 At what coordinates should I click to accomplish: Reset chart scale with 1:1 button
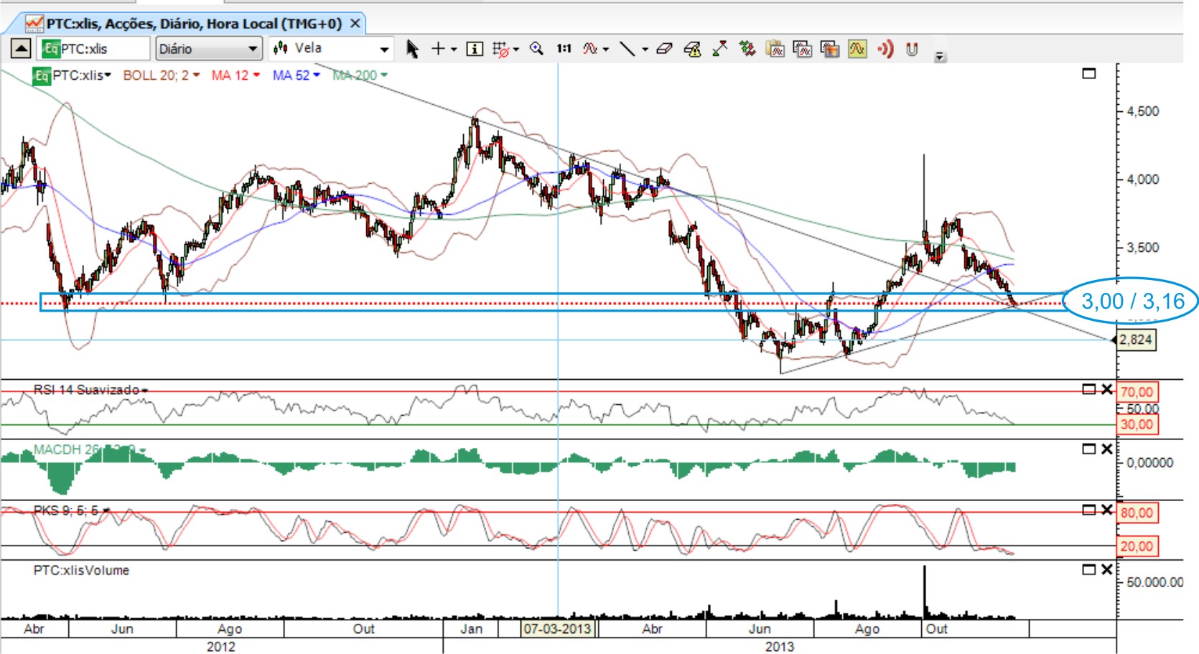(564, 49)
